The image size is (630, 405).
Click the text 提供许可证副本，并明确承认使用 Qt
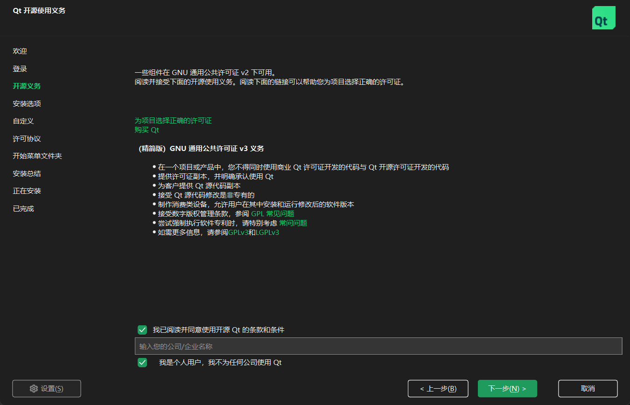216,177
